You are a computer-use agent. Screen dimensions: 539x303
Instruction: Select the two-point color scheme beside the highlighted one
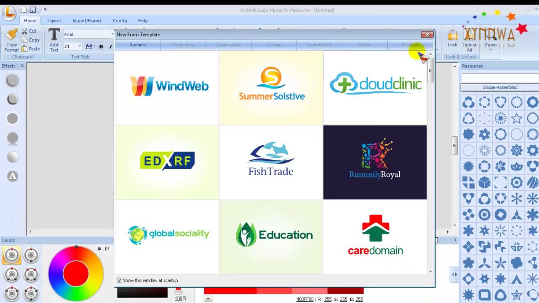(x=31, y=255)
